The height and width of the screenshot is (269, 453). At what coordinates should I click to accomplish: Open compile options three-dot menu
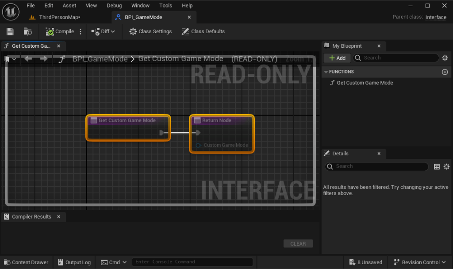tap(81, 31)
